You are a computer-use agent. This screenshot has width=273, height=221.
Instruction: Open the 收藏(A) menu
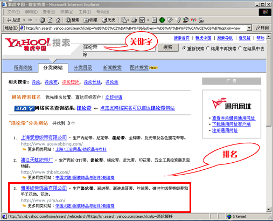[67, 12]
